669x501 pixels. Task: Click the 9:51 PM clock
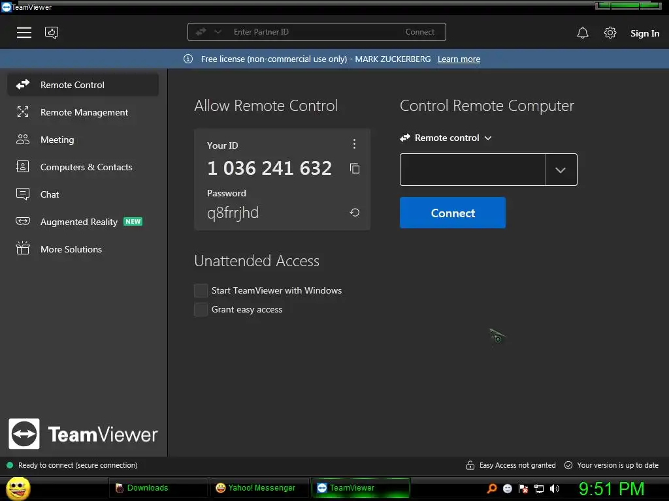pos(612,488)
